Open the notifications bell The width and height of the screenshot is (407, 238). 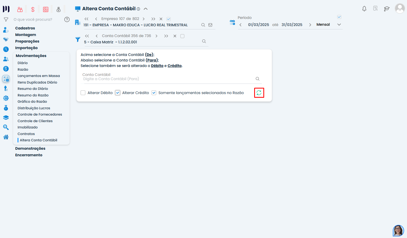click(x=364, y=9)
